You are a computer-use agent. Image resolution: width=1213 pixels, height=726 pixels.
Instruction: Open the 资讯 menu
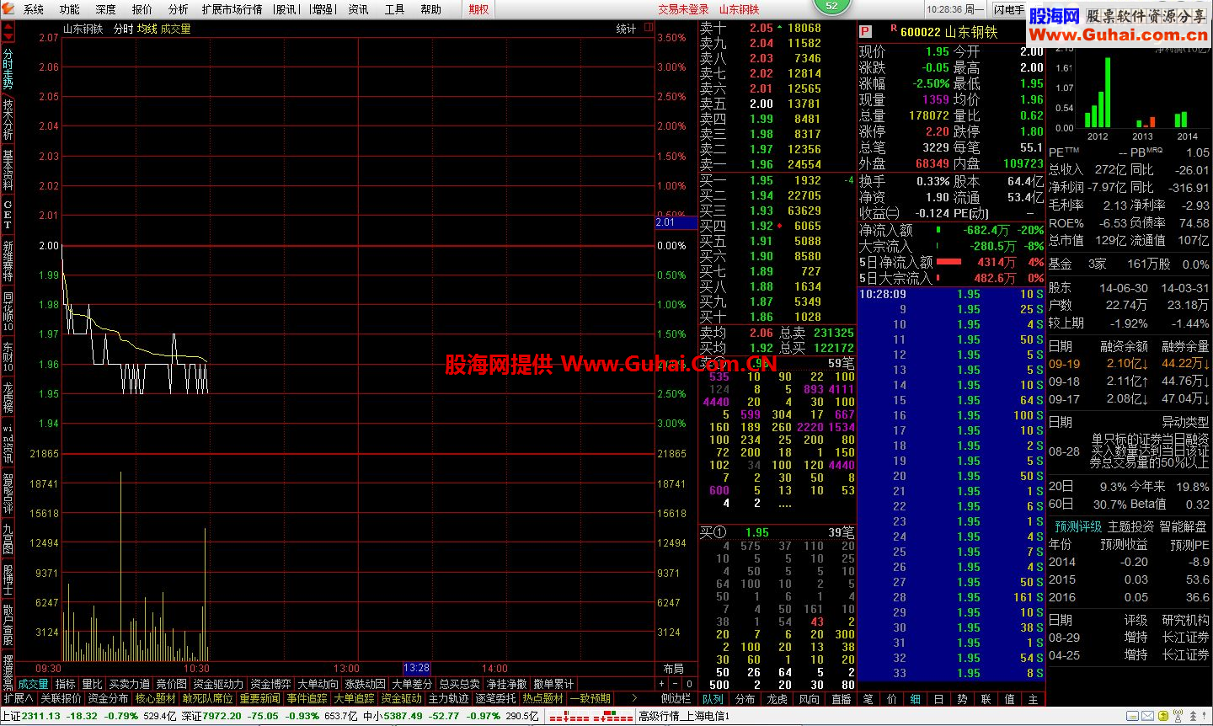[x=359, y=9]
